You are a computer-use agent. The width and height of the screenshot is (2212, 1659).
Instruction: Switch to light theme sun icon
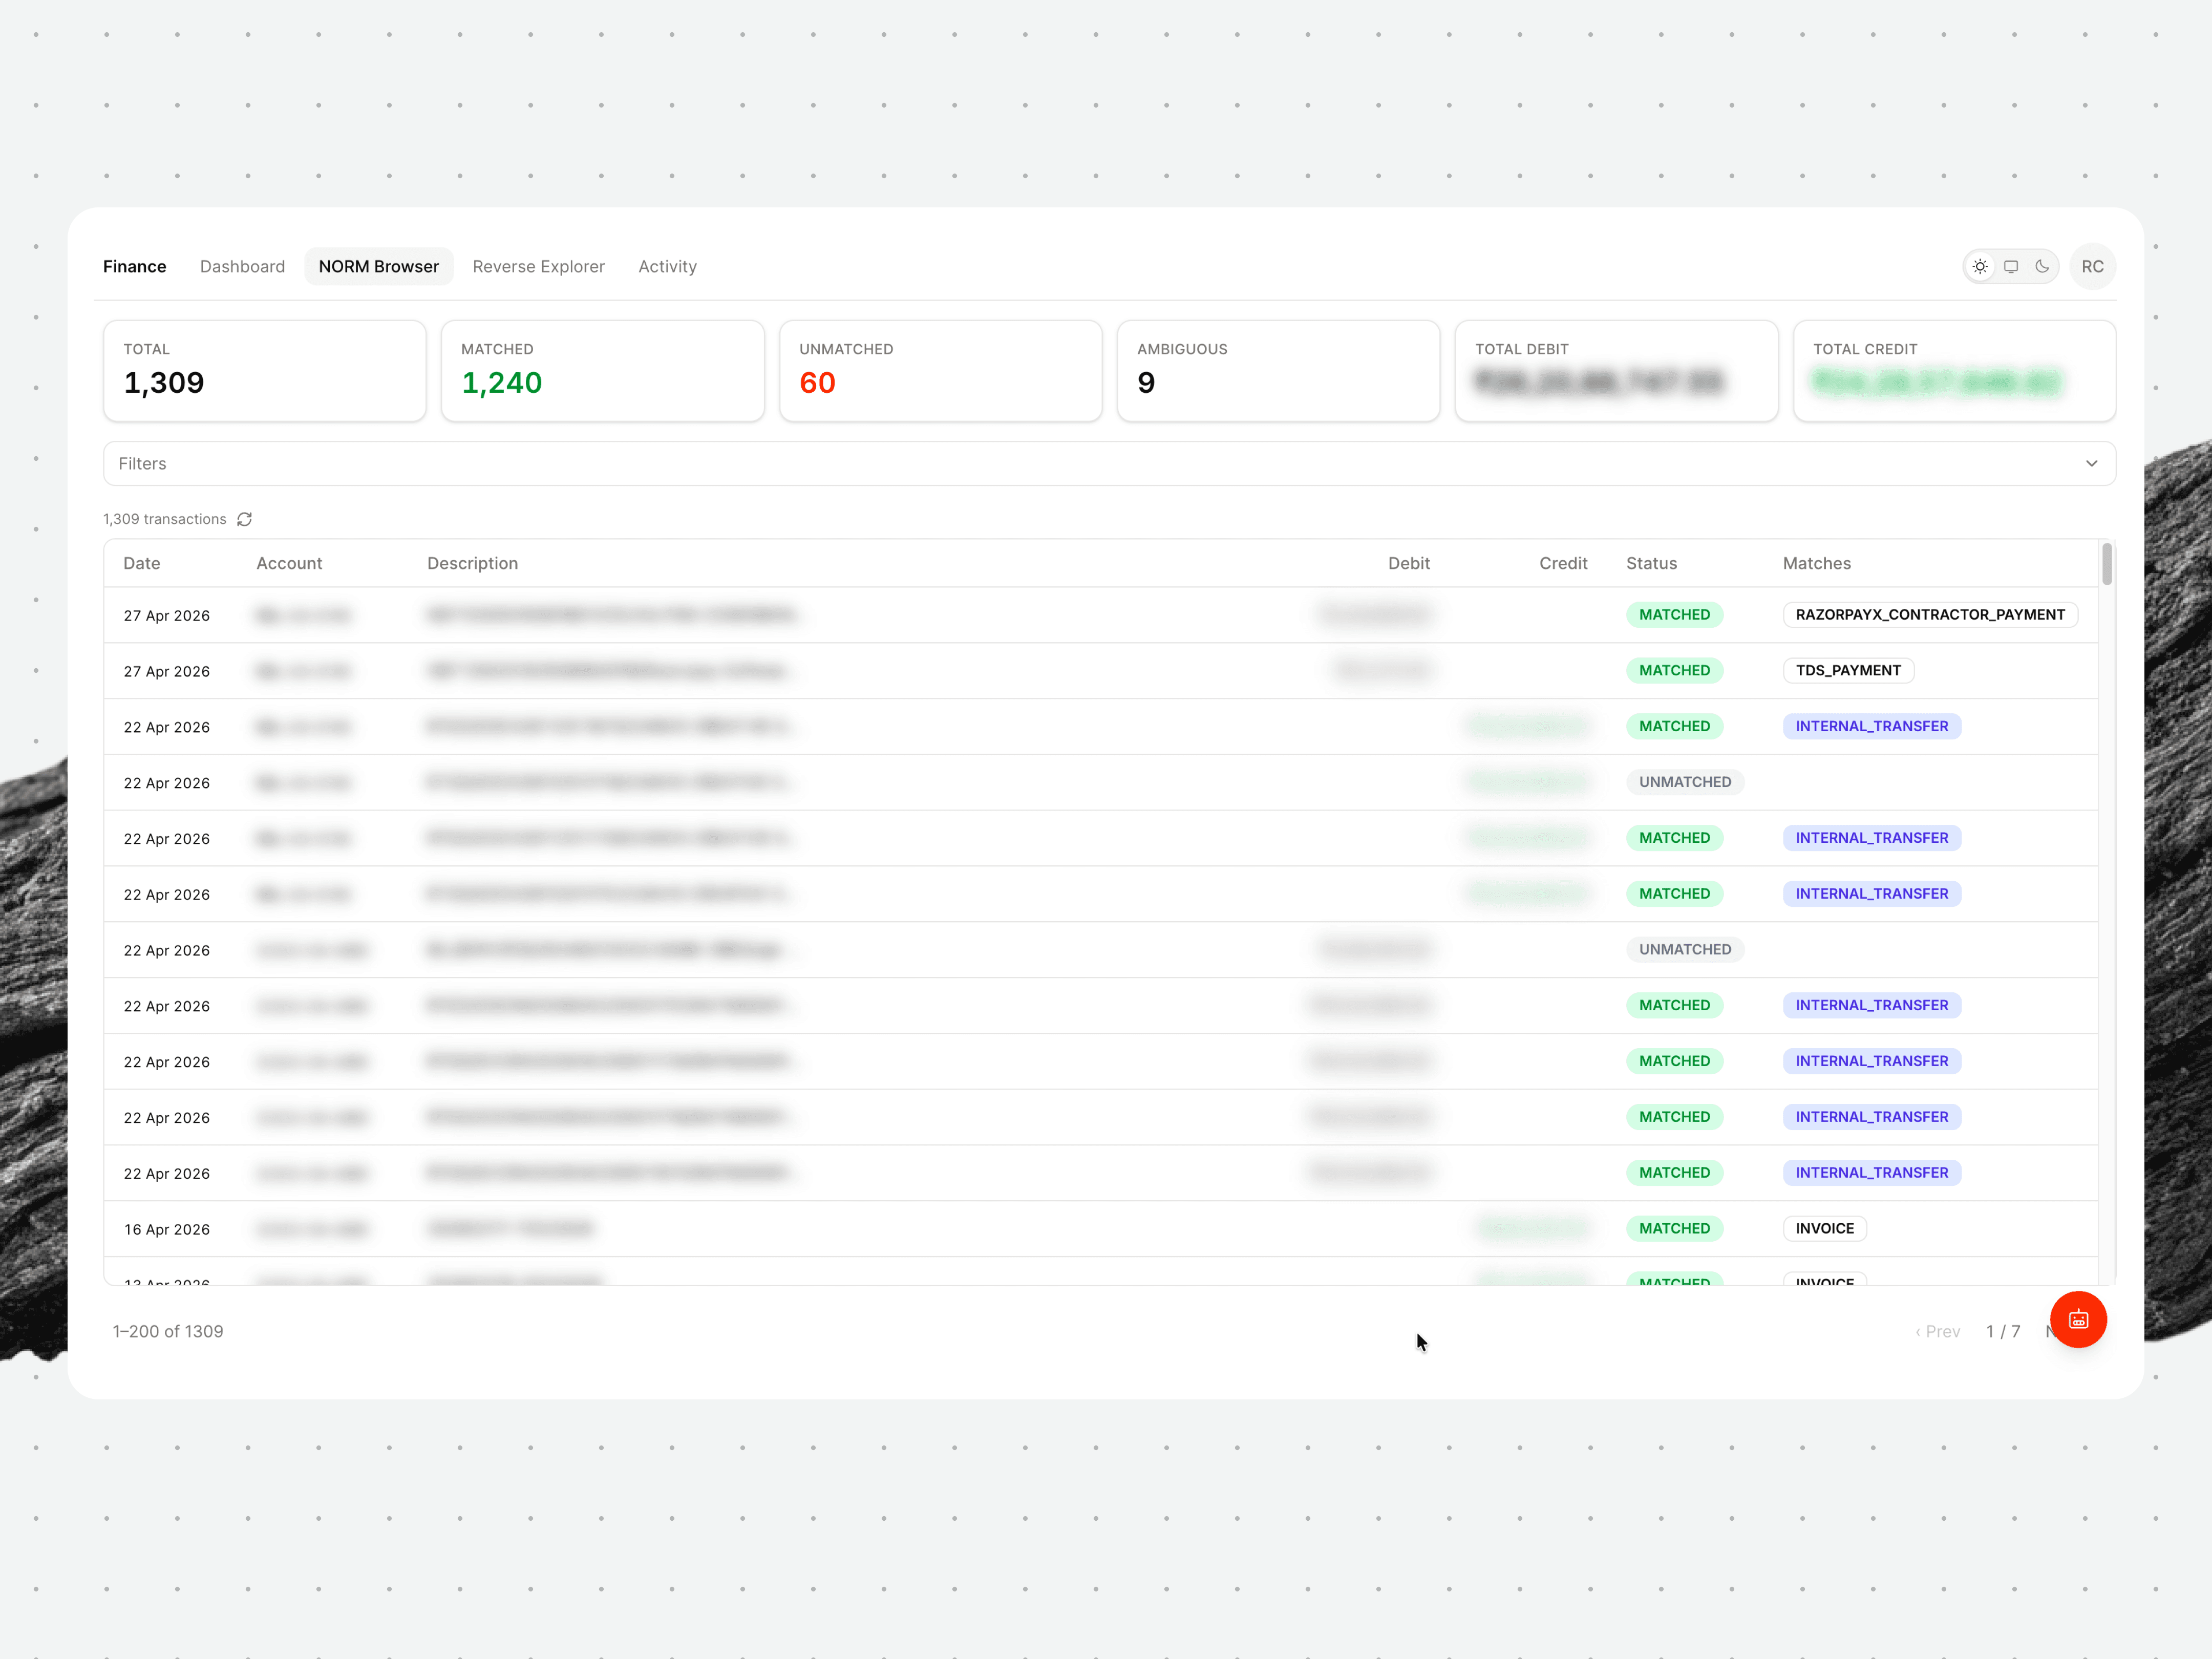click(1980, 267)
